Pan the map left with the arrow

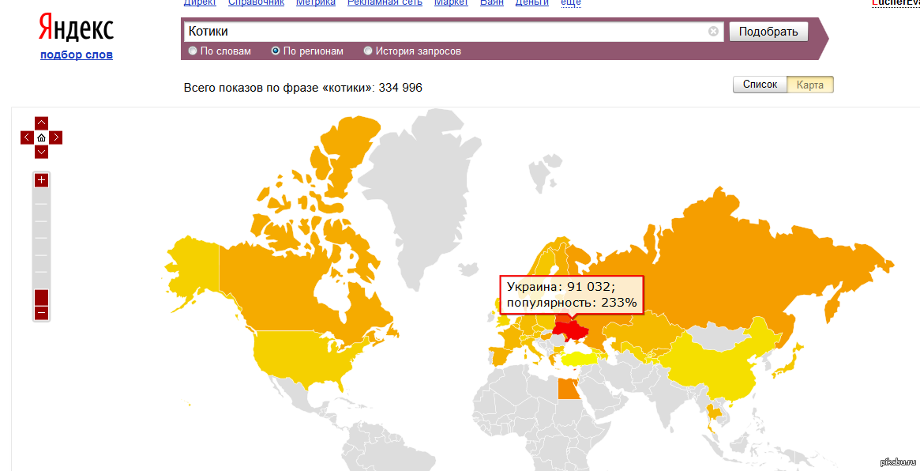click(x=27, y=138)
